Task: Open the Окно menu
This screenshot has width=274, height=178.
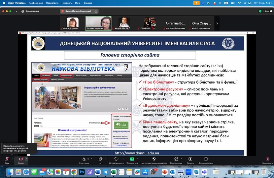Action: [78, 3]
